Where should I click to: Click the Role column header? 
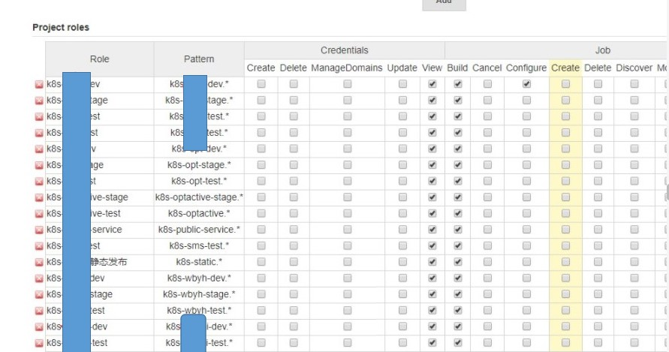click(x=99, y=59)
